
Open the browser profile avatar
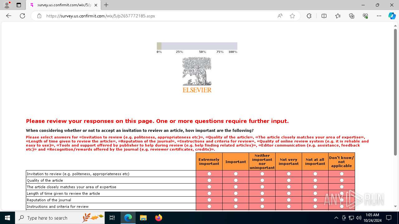(x=7, y=5)
